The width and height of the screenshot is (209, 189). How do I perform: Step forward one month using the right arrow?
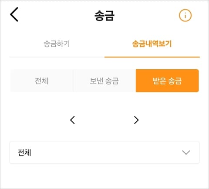tap(136, 120)
